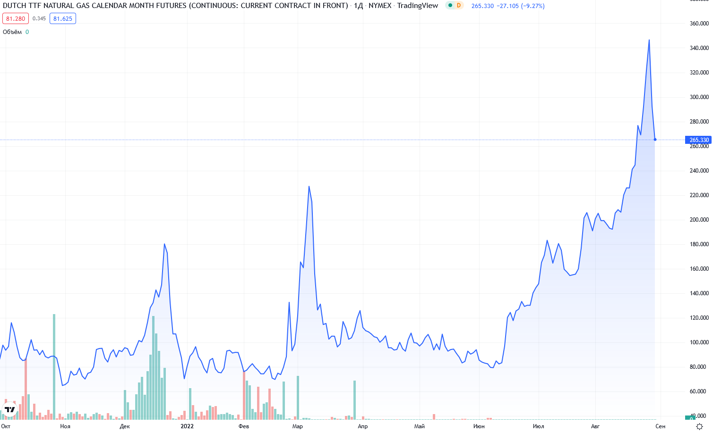This screenshot has width=713, height=432.
Task: Click the 2022 year marker on time axis
Action: (187, 426)
